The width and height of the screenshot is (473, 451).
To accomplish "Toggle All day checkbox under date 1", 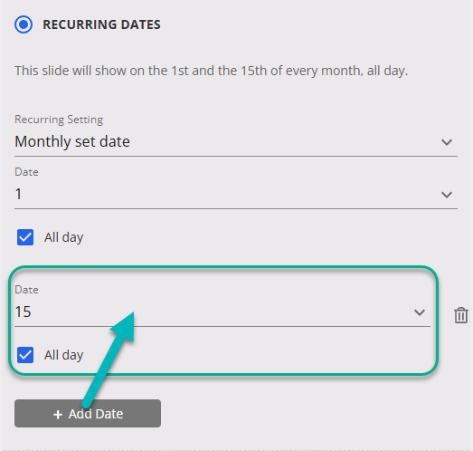I will pyautogui.click(x=25, y=237).
